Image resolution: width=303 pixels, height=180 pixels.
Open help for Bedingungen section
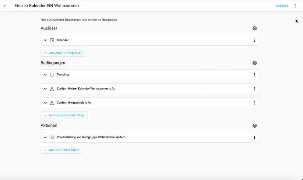click(x=255, y=63)
